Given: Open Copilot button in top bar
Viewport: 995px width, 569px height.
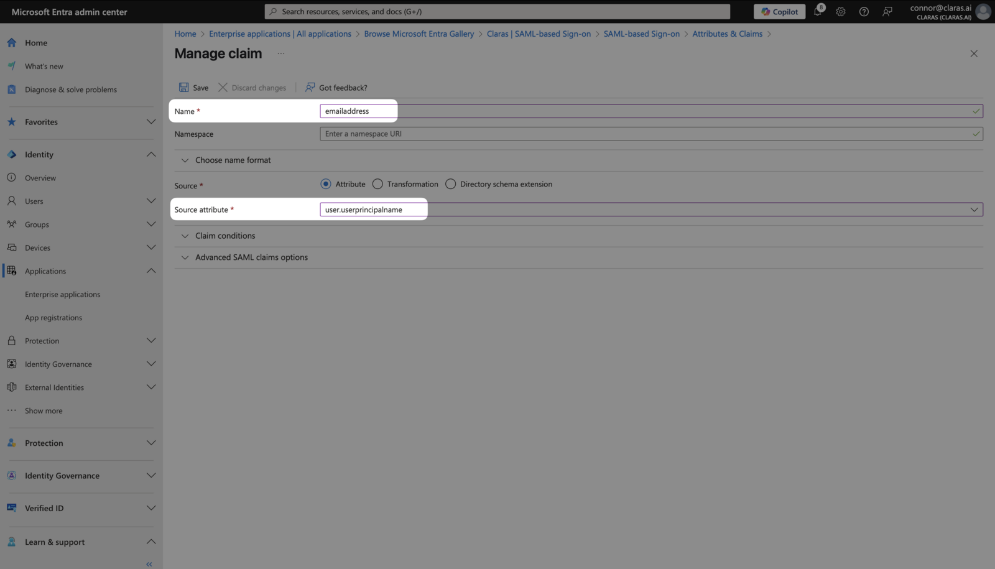Looking at the screenshot, I should coord(780,11).
